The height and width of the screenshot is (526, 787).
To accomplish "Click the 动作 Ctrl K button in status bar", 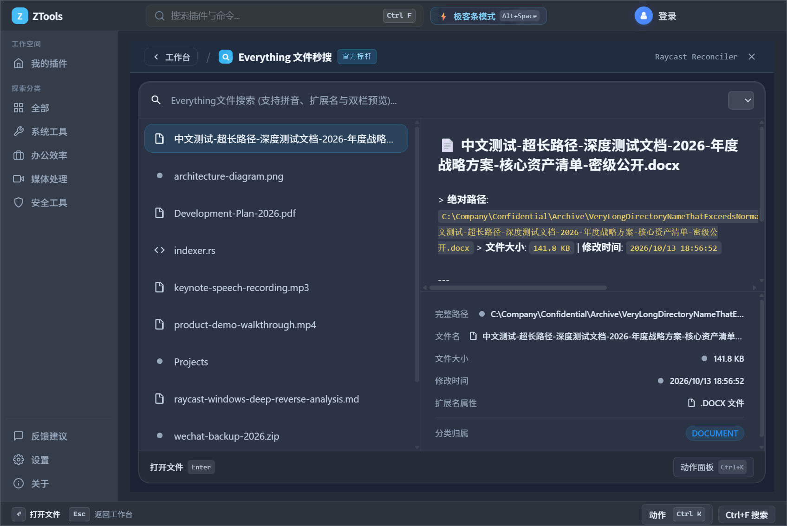I will (x=677, y=514).
